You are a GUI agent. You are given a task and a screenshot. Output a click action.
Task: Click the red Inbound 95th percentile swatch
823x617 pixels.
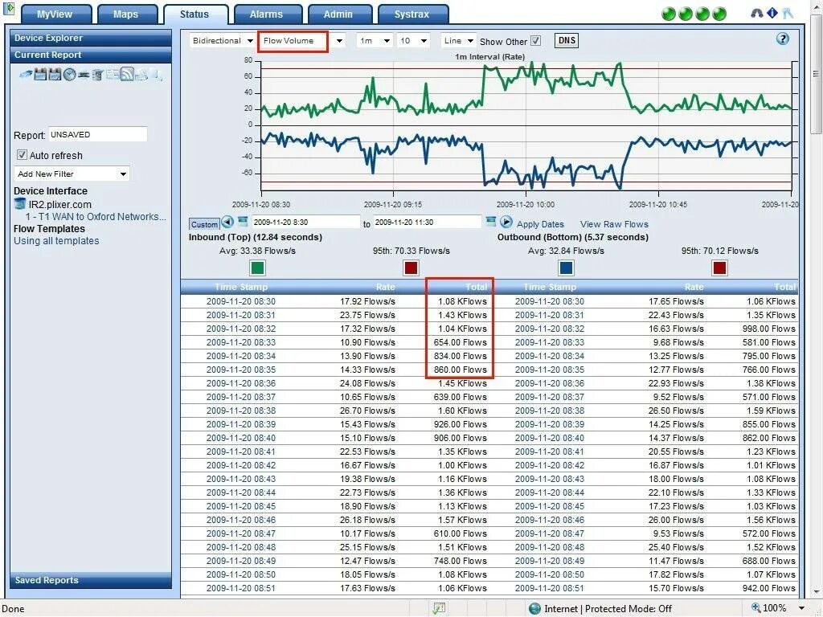click(411, 268)
